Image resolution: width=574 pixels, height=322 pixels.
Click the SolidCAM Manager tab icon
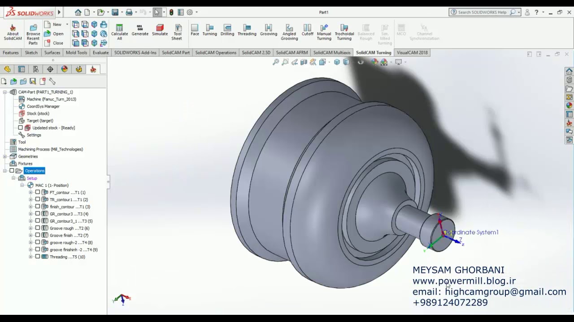[93, 69]
